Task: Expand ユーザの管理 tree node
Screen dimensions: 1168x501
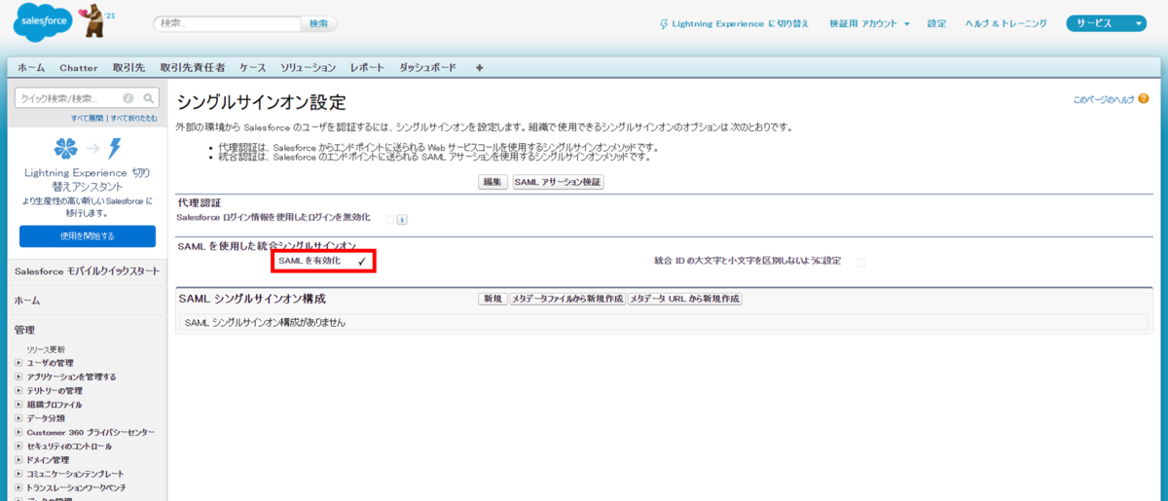Action: pyautogui.click(x=18, y=363)
